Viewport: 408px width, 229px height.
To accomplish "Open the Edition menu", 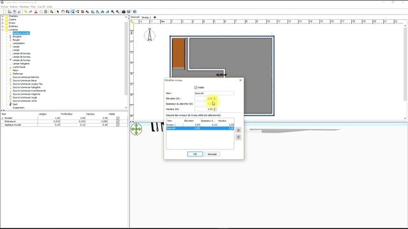I will [x=14, y=6].
